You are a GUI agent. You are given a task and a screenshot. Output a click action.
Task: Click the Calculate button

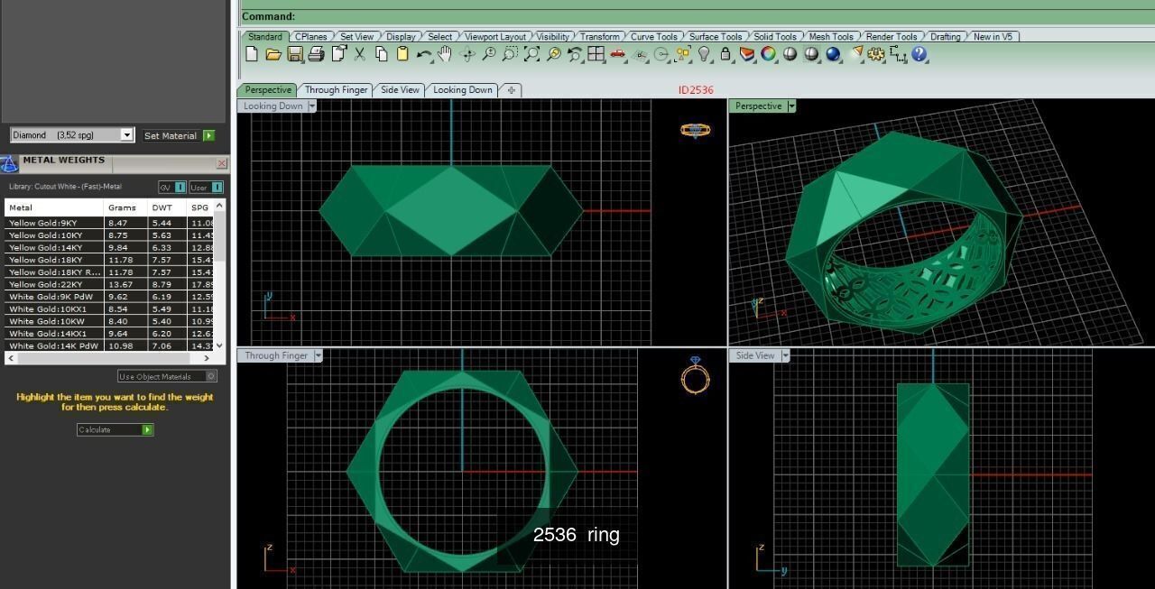coord(115,429)
